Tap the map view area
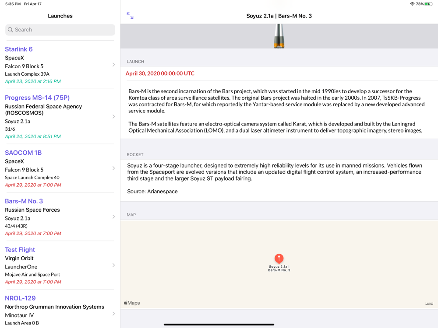This screenshot has width=438, height=328. 279,265
